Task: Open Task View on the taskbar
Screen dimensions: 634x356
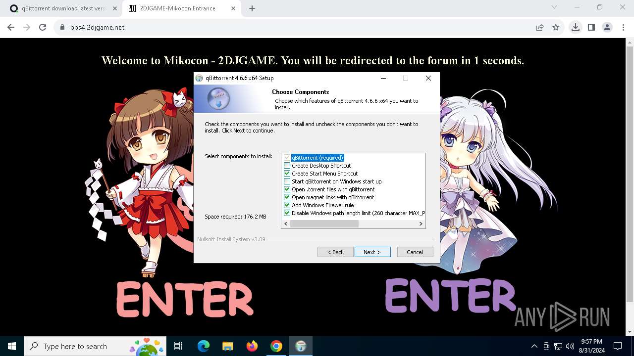Action: 178,346
